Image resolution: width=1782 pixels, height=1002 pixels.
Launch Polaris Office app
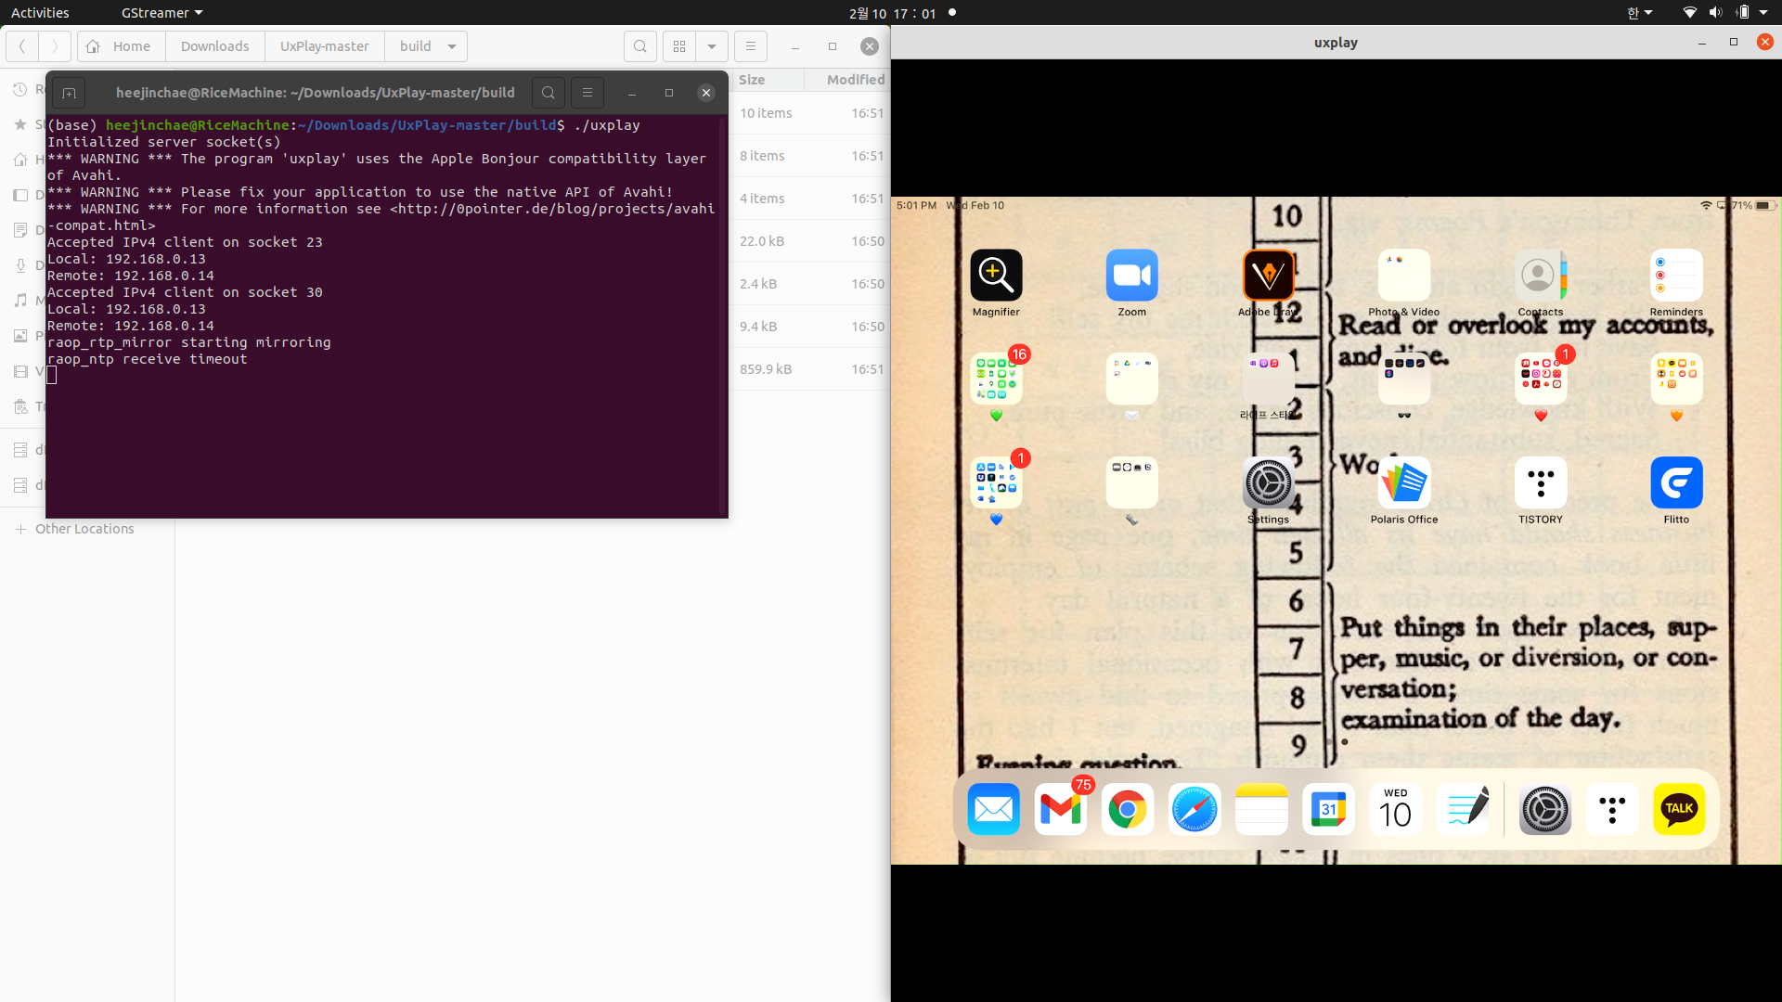[1403, 483]
